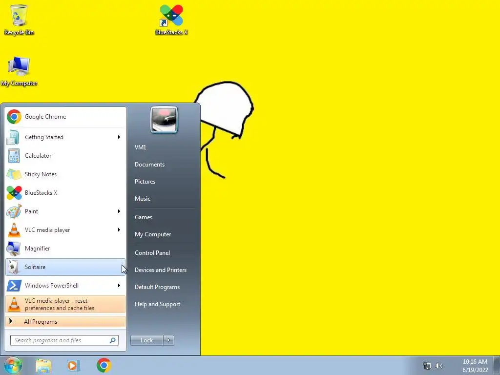Click the Lock button
Viewport: 500px width, 375px height.
coord(147,340)
